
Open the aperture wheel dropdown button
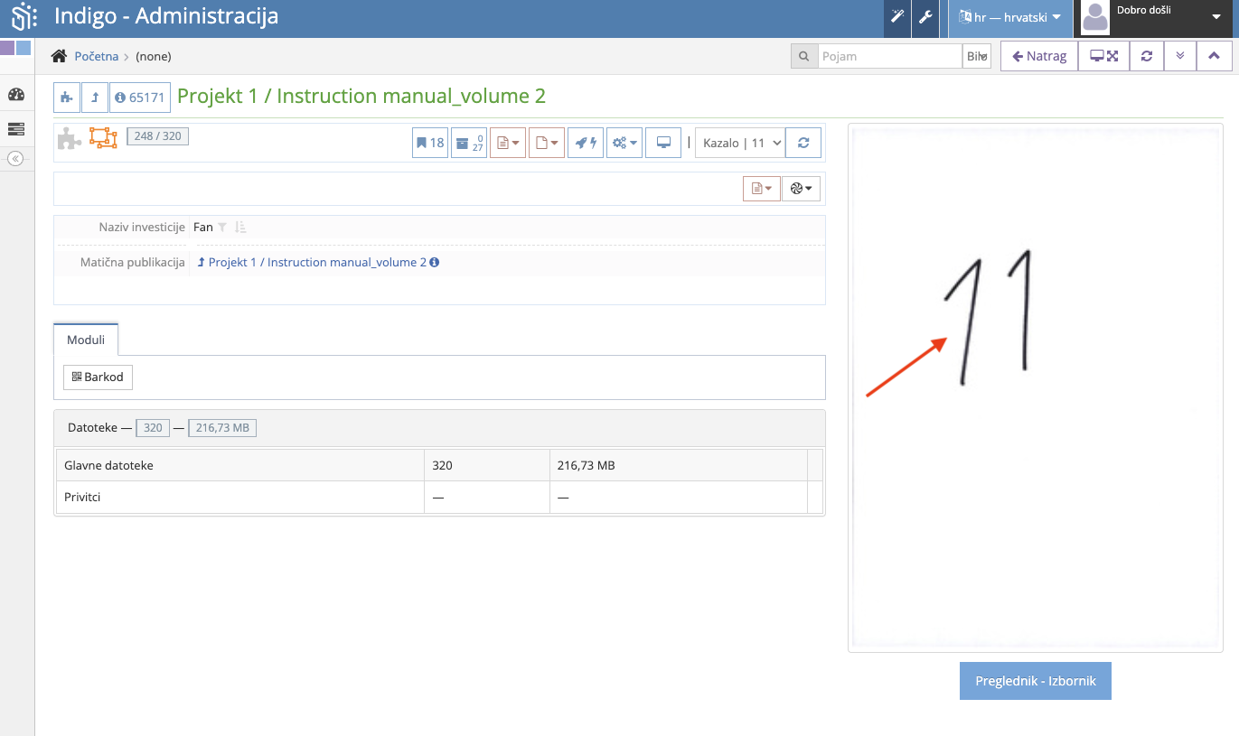[x=802, y=189]
